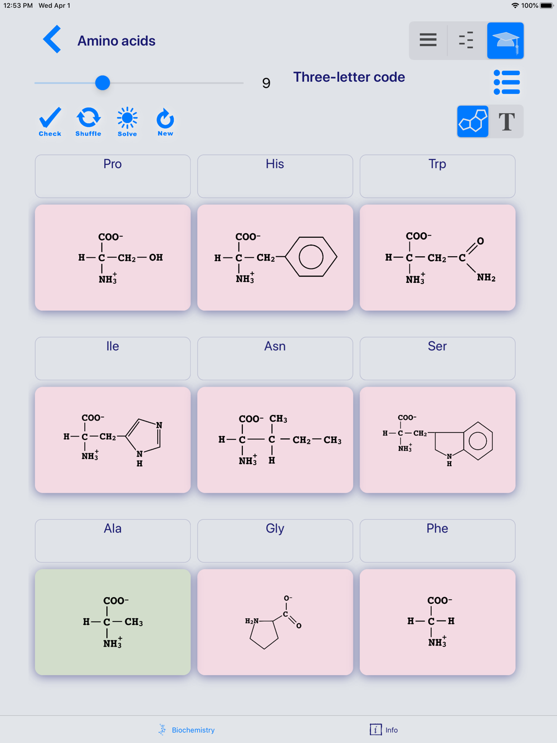Select the hamburger list view mode

428,41
